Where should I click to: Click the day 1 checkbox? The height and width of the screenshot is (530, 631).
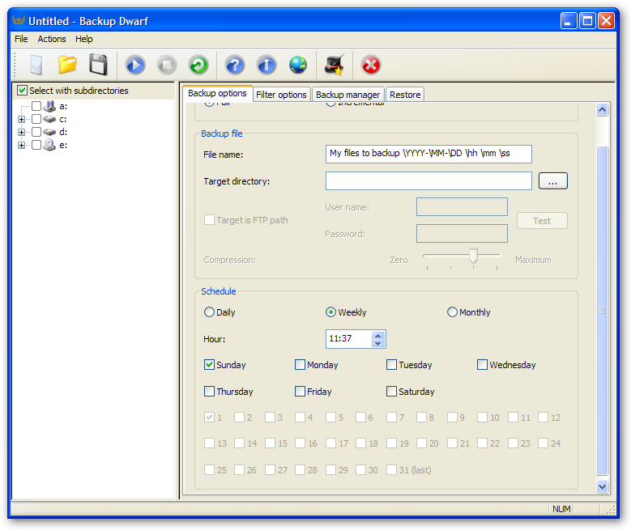[209, 417]
